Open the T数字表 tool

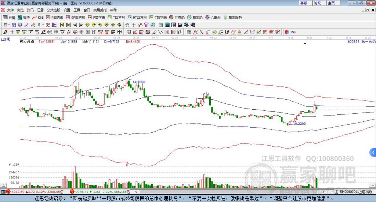158,18
